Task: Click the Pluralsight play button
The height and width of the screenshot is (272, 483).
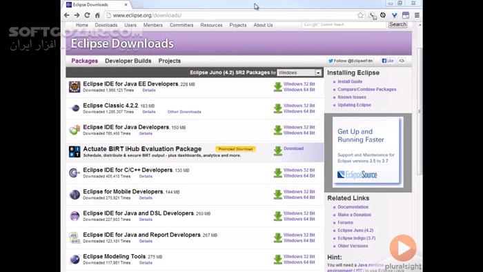Action: (x=403, y=248)
